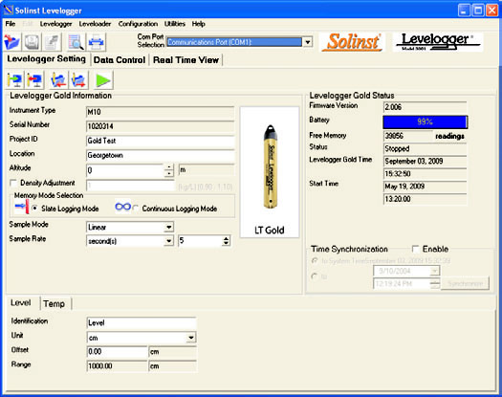This screenshot has height=397, width=502.
Task: Click the Synchronize button
Action: (x=465, y=283)
